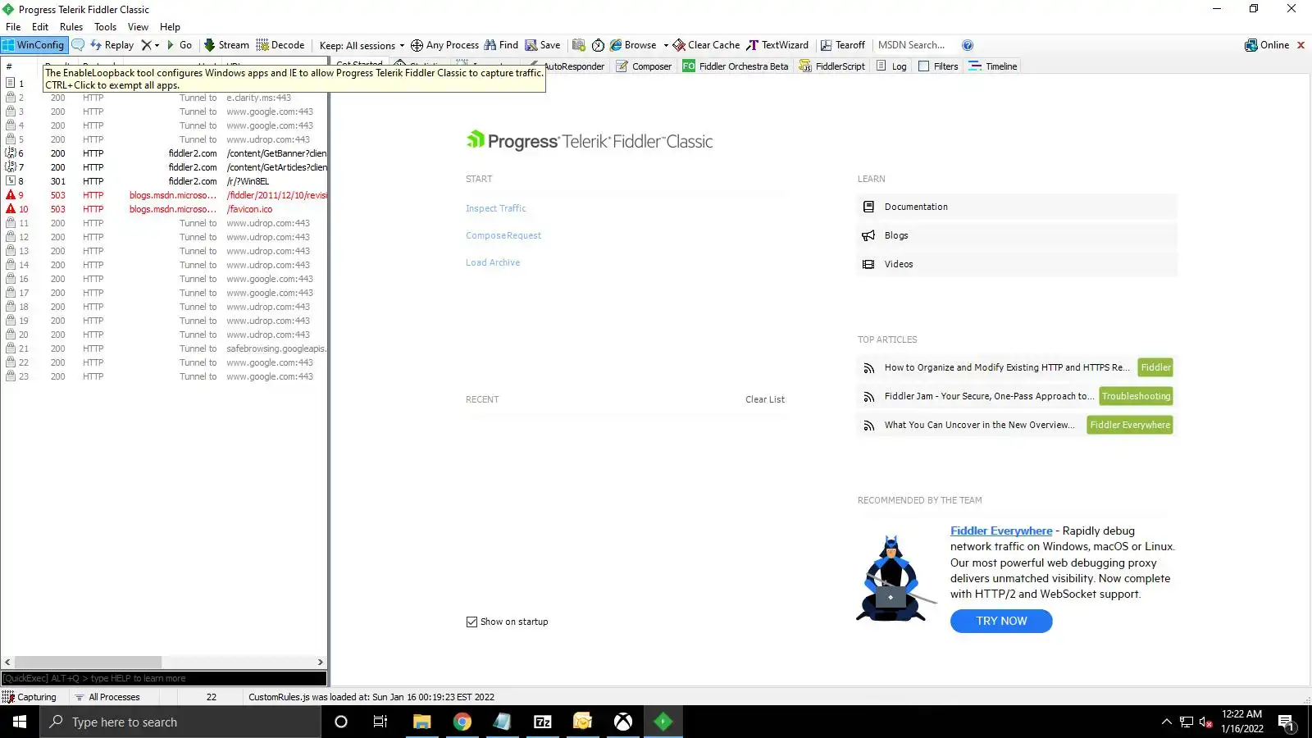Open the Log tab

892,66
